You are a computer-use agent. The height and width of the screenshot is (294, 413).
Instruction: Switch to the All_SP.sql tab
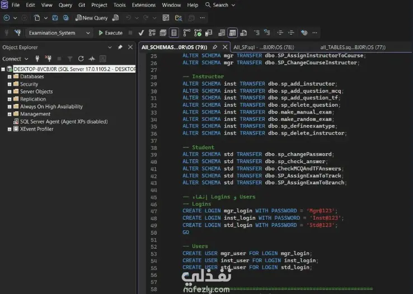pyautogui.click(x=264, y=48)
